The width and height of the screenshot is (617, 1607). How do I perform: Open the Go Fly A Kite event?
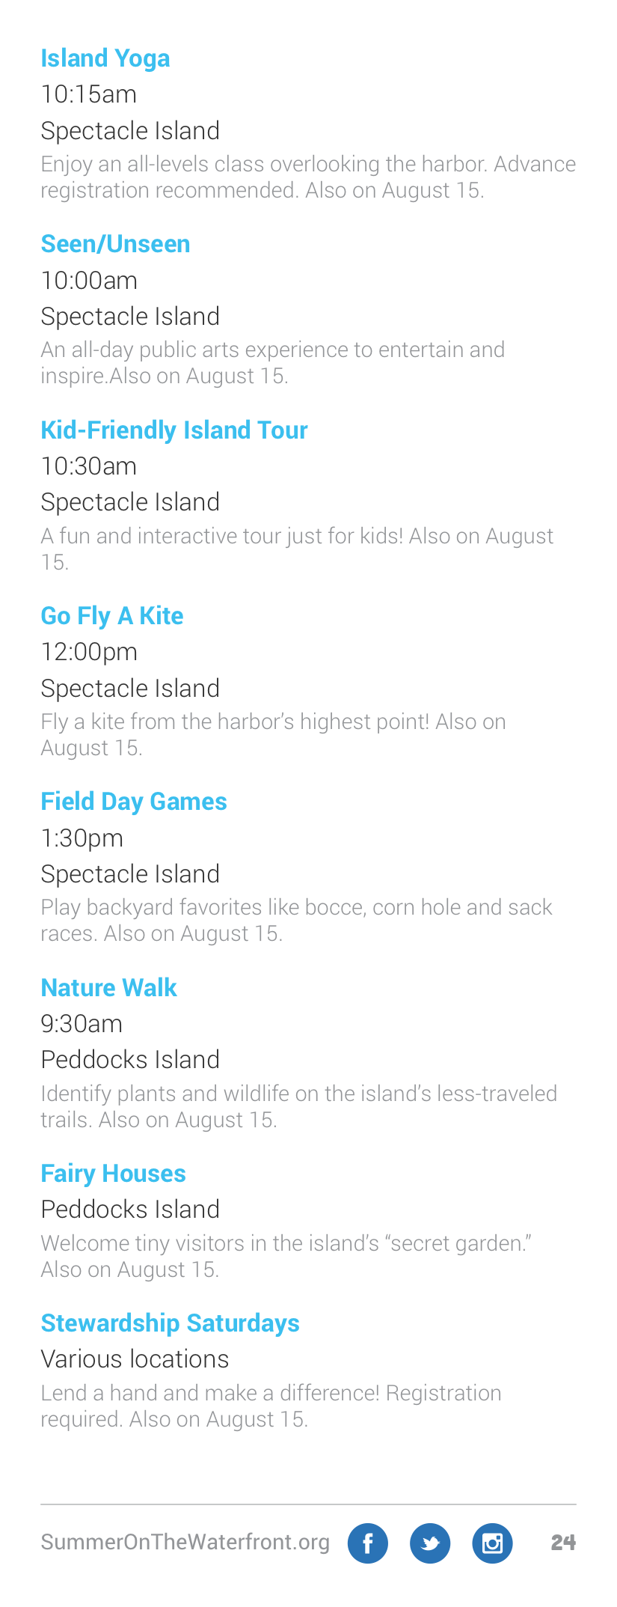click(112, 615)
